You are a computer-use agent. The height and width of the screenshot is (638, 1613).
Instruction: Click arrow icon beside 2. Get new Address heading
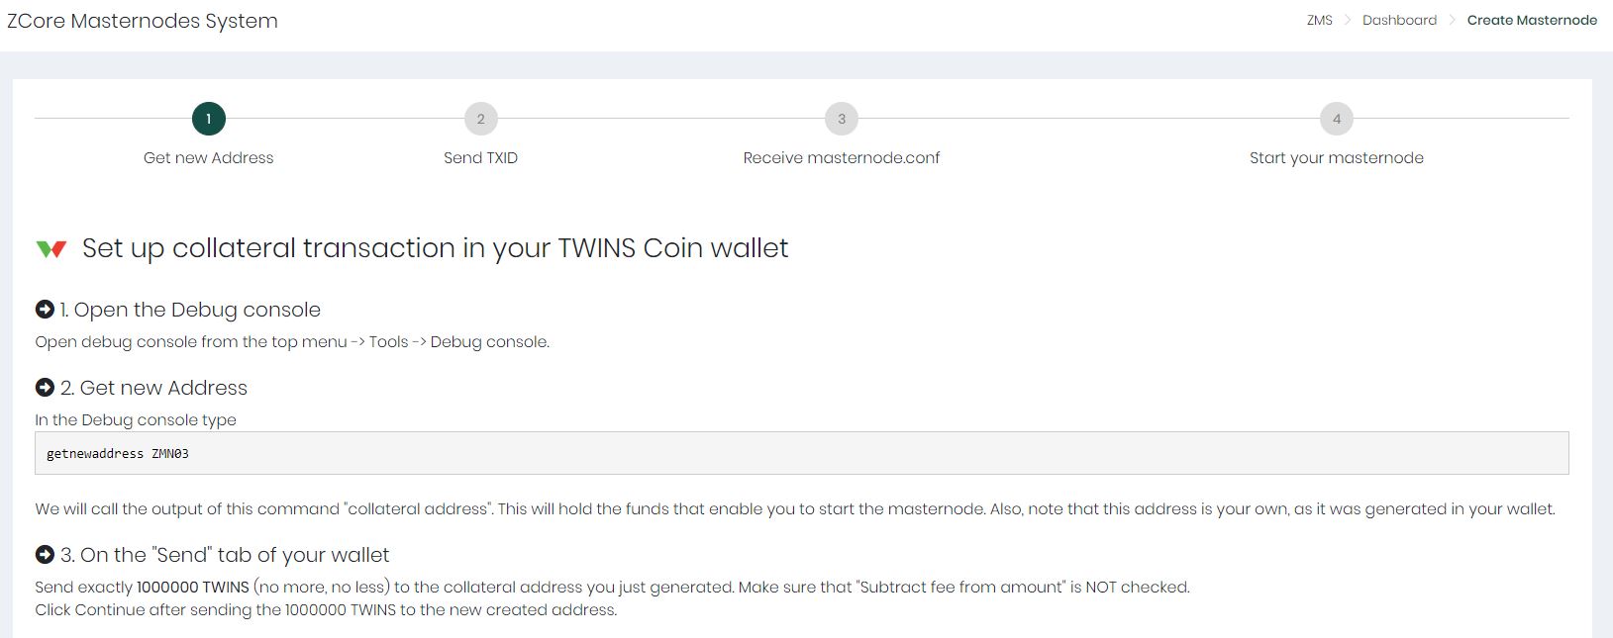45,388
